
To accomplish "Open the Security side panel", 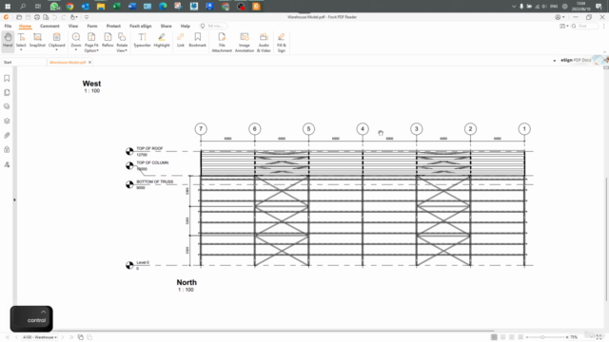I will tap(7, 150).
